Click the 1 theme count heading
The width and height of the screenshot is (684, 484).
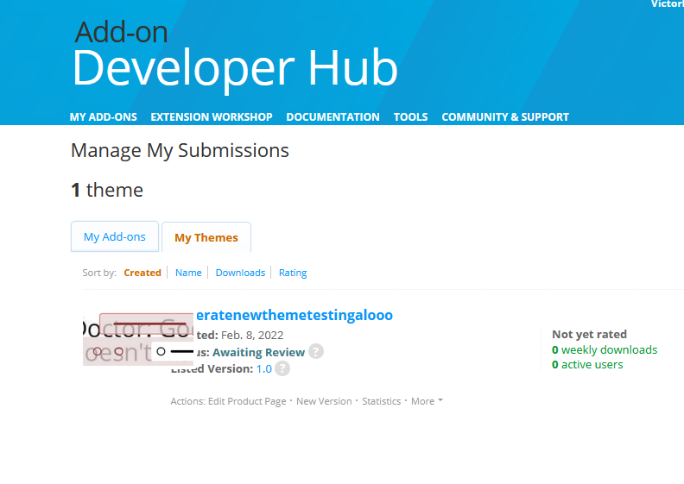pos(107,191)
